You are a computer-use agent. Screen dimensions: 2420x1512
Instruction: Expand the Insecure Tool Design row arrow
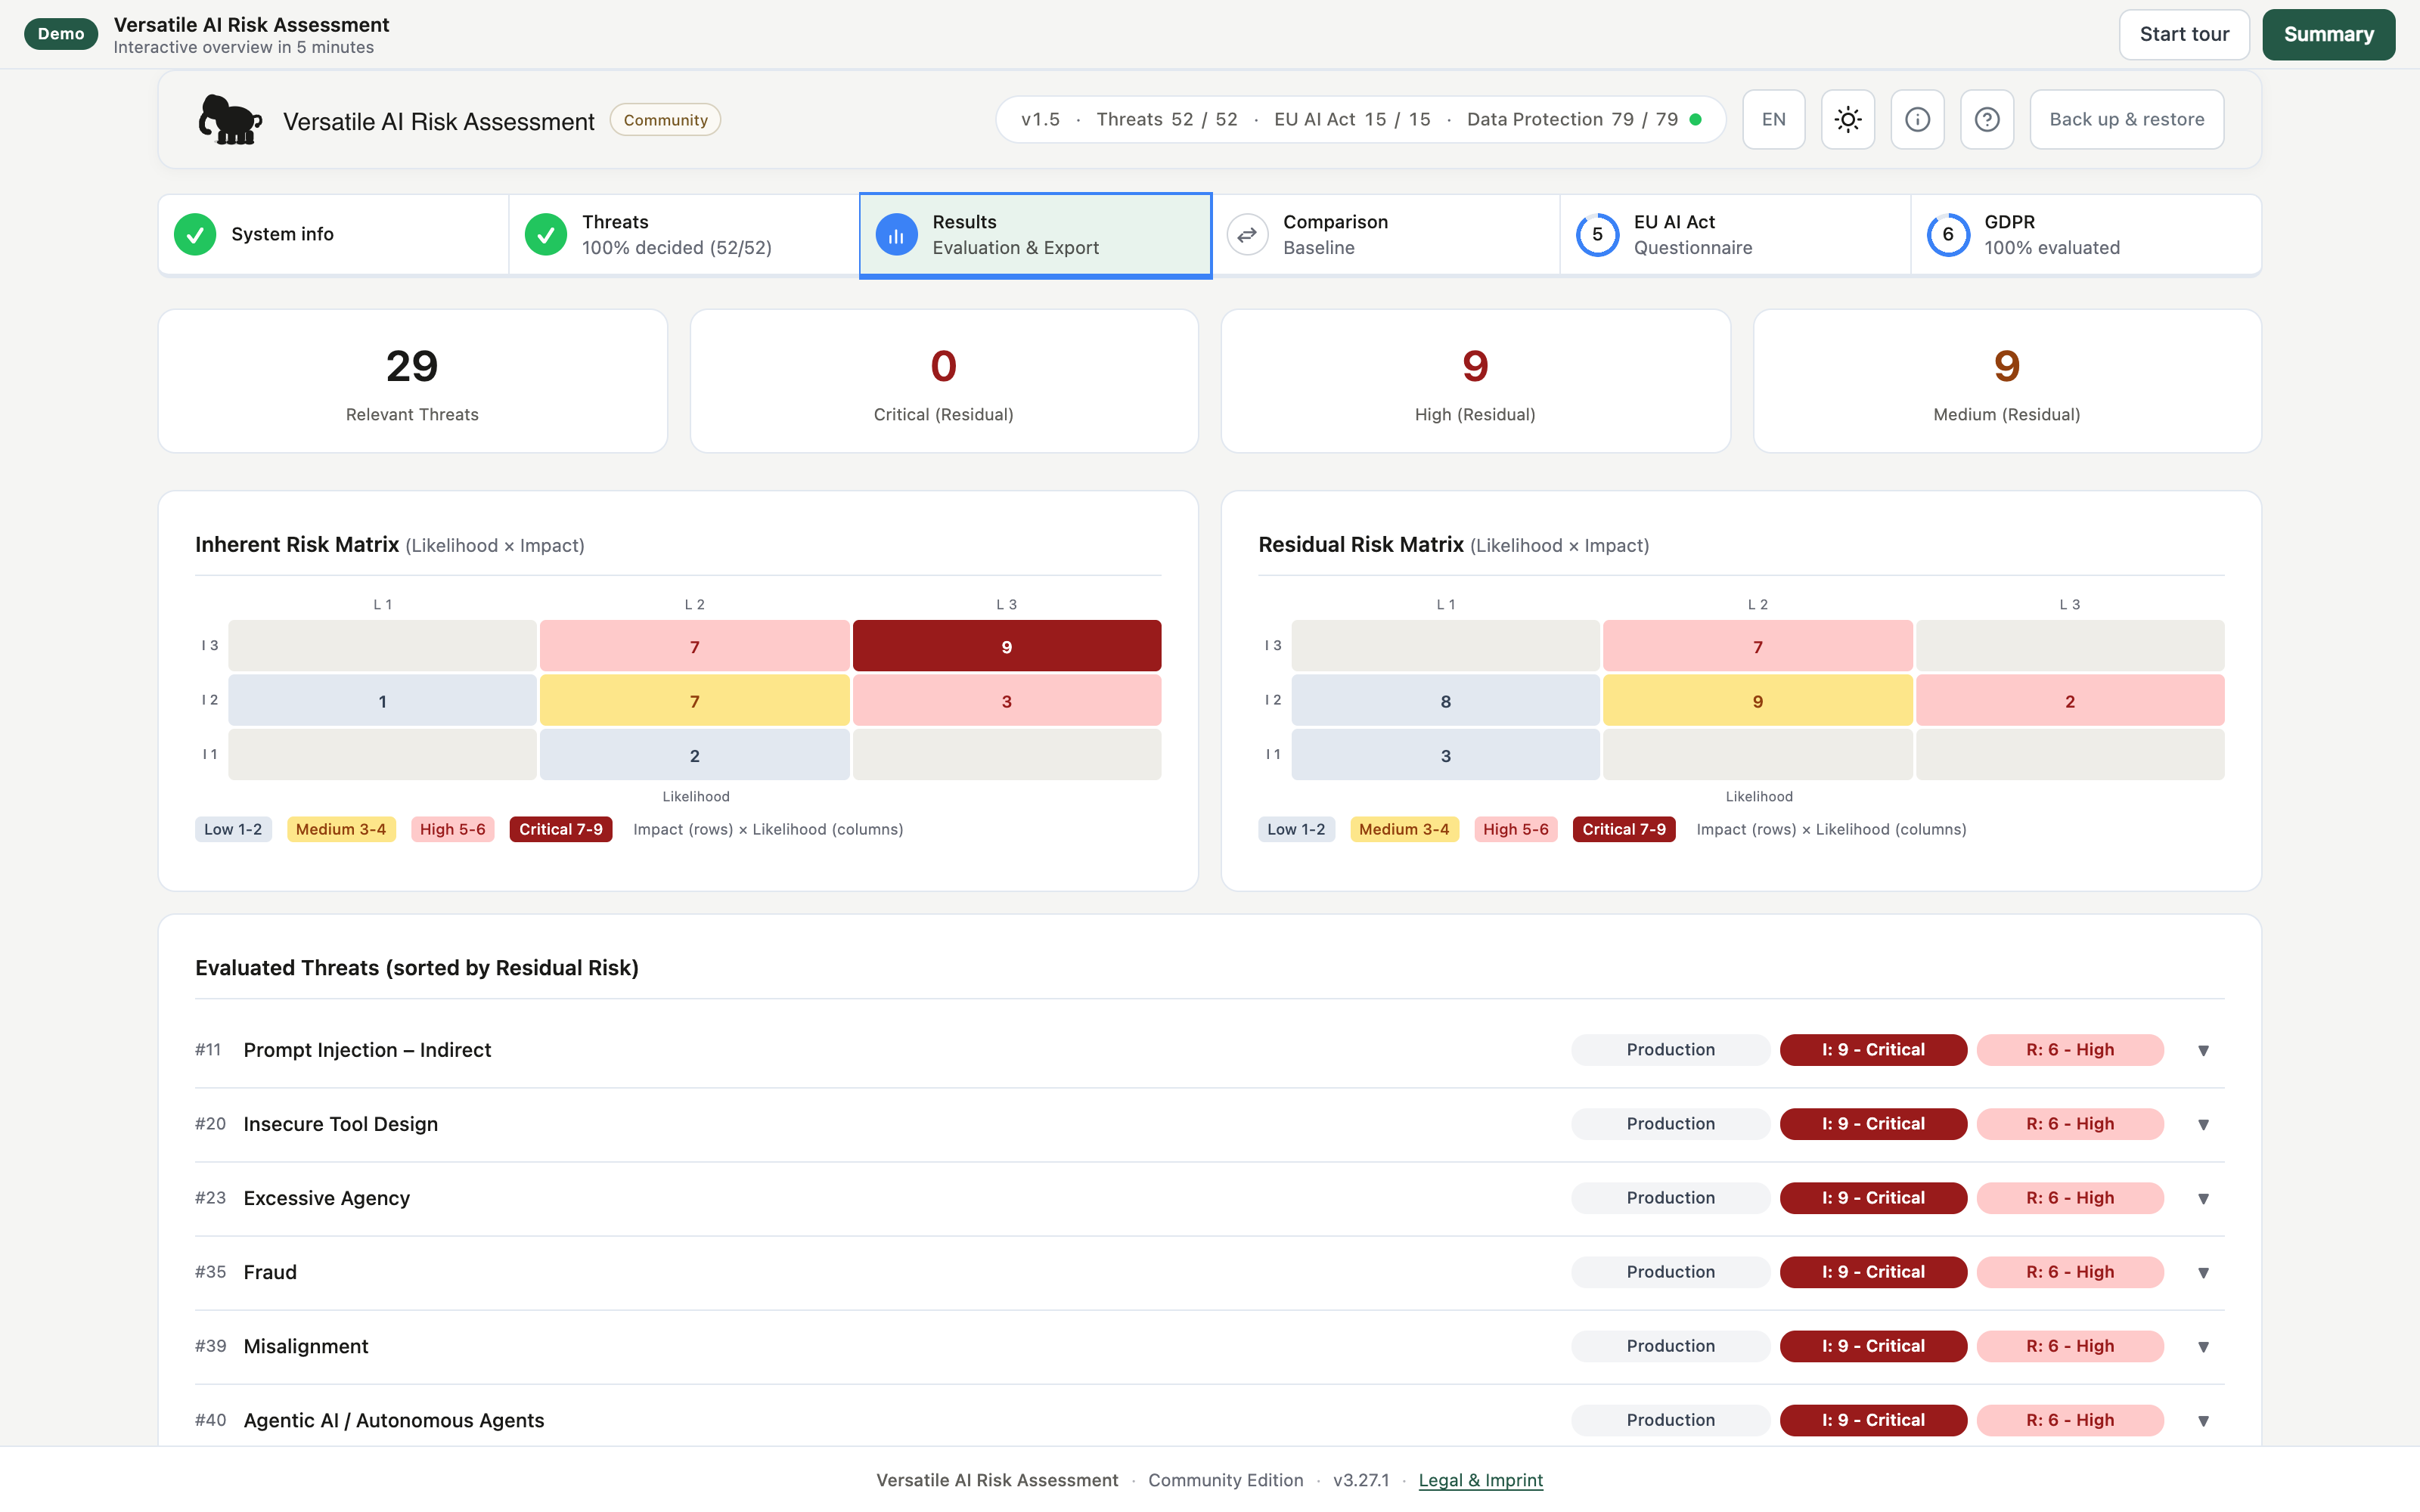(x=2203, y=1124)
